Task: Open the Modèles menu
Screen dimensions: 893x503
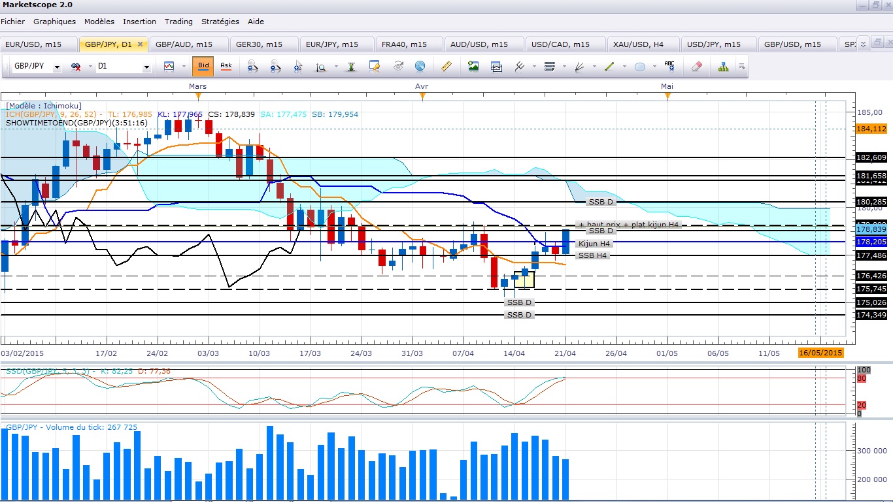Action: coord(99,22)
